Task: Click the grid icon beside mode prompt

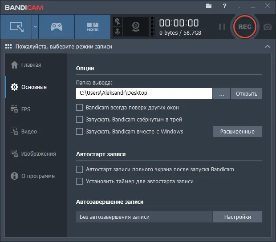Action: 8,46
